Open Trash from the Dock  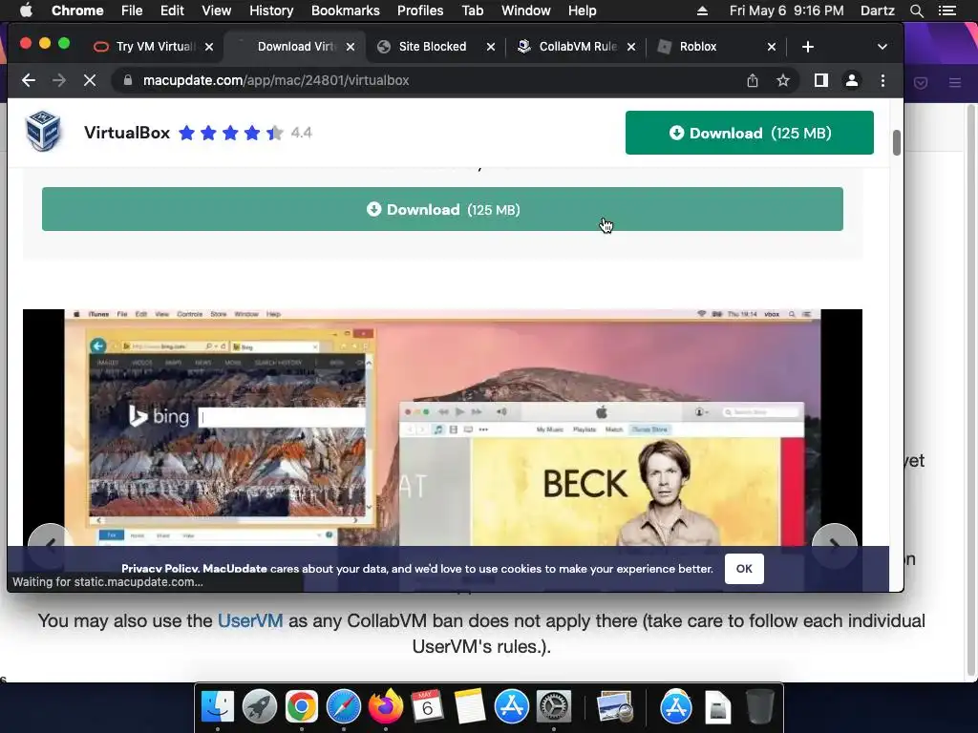(x=759, y=707)
